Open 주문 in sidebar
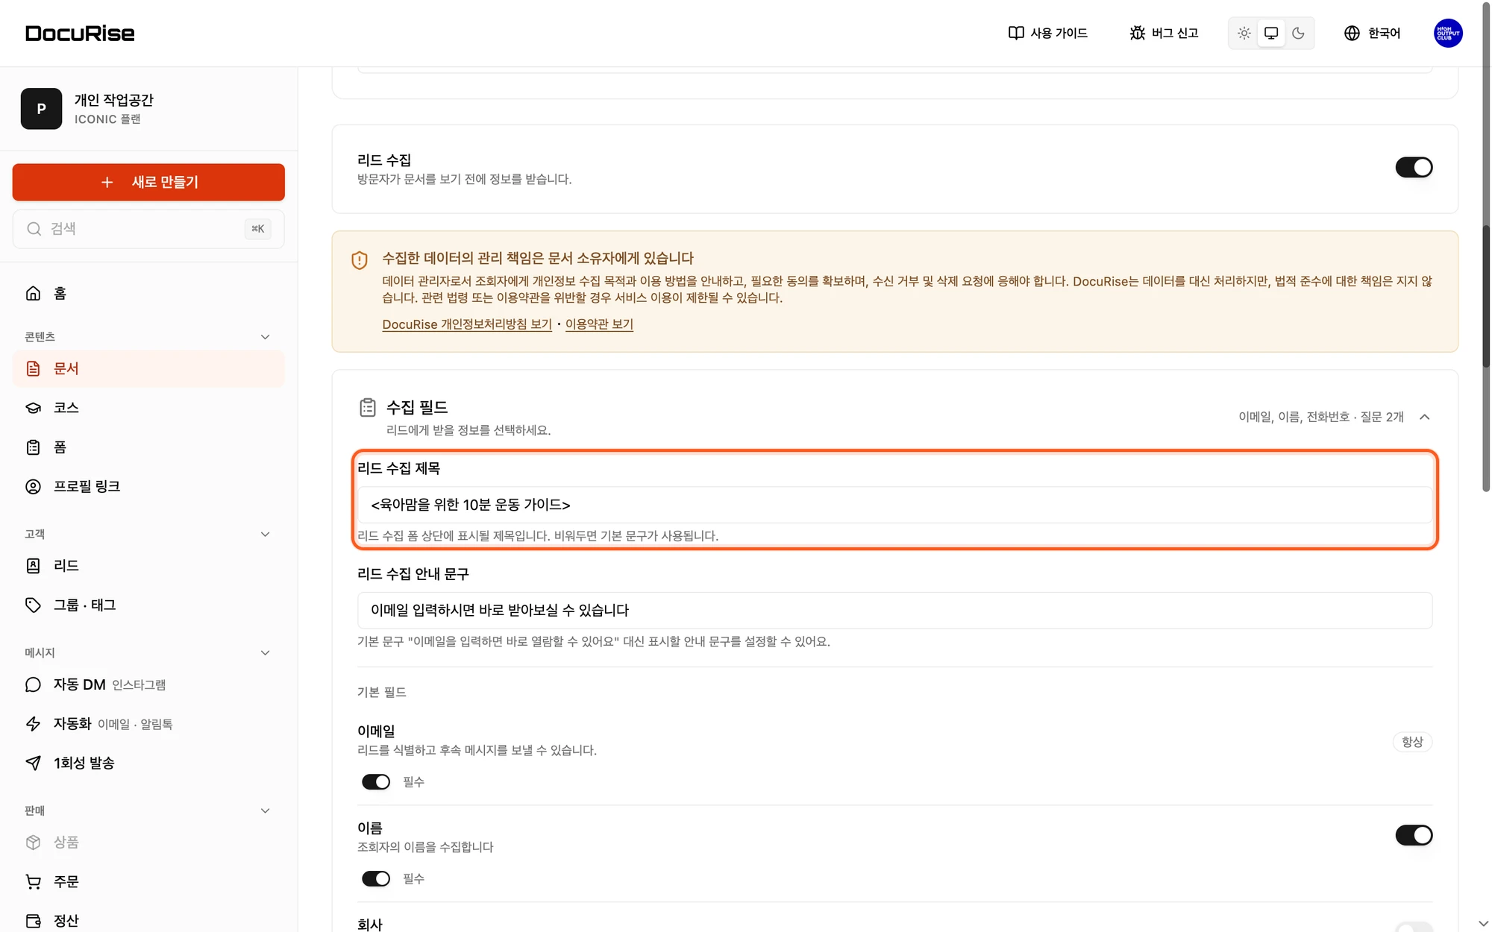The image size is (1492, 932). tap(148, 881)
